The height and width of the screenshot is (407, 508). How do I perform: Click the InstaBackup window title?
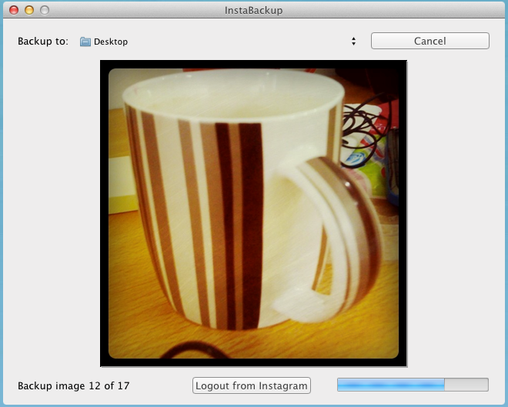tap(254, 10)
